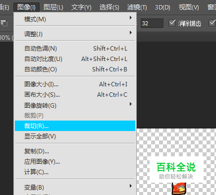Select the highlighted 裁切(R)... command
This screenshot has width=216, height=195.
(75, 126)
